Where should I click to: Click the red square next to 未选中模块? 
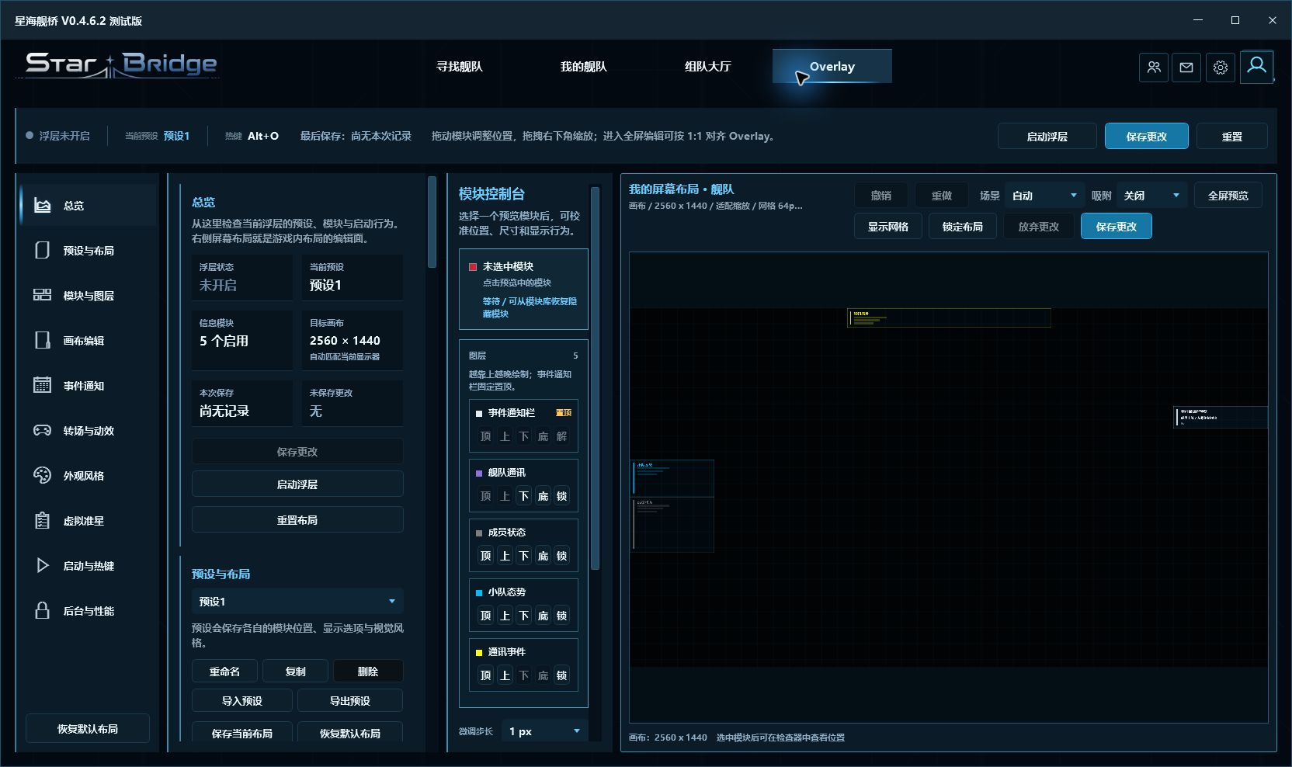(472, 266)
